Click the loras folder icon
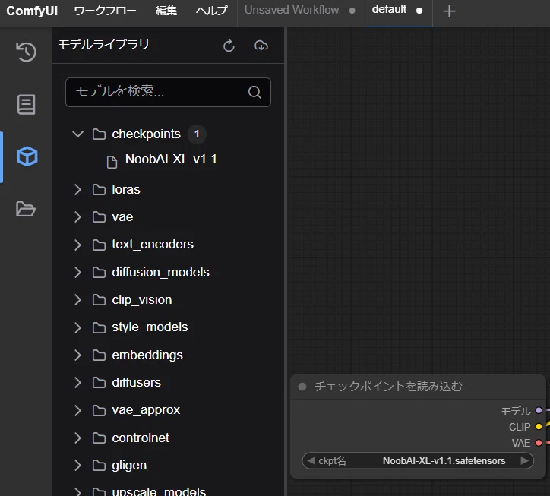The image size is (550, 496). 99,189
